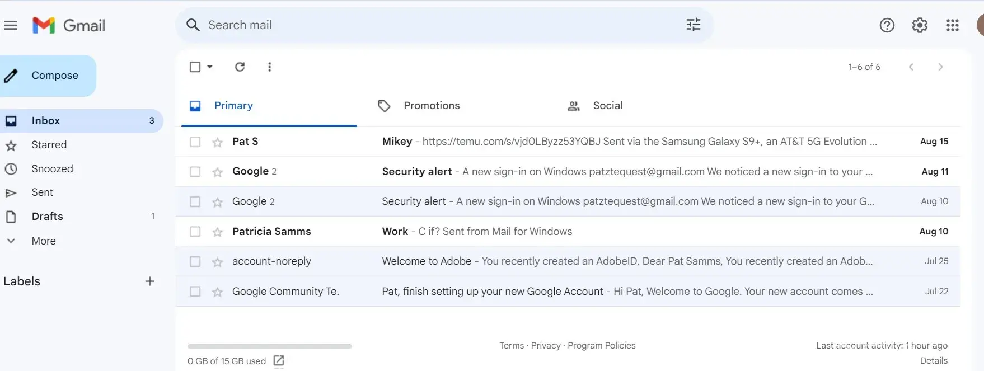Viewport: 984px width, 371px height.
Task: Check the Google Community Team email box
Action: point(195,292)
